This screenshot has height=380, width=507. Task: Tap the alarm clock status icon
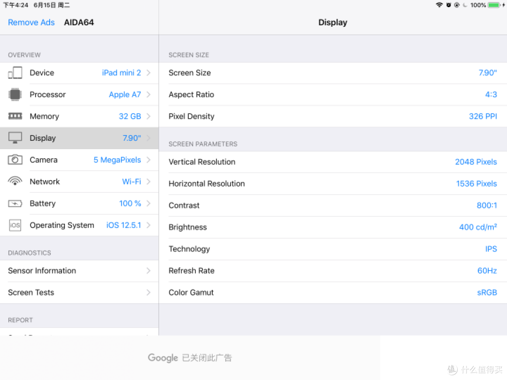pos(448,5)
